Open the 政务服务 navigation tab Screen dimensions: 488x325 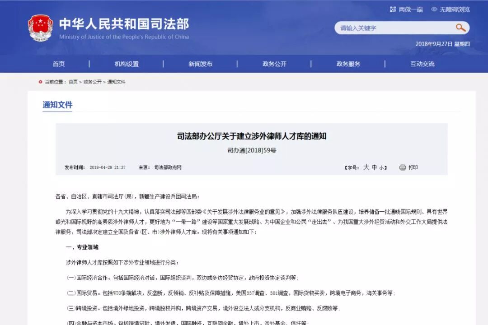348,64
